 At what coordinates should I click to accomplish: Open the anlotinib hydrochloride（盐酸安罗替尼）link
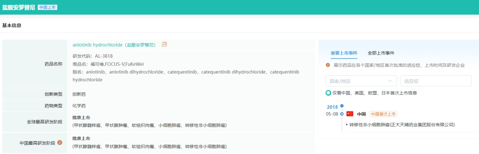[x=115, y=45]
